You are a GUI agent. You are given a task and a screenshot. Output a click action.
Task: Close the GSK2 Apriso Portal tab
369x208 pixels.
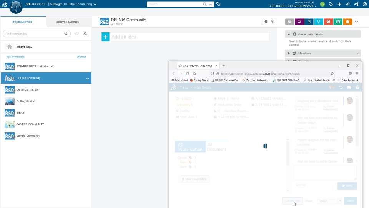click(x=216, y=65)
